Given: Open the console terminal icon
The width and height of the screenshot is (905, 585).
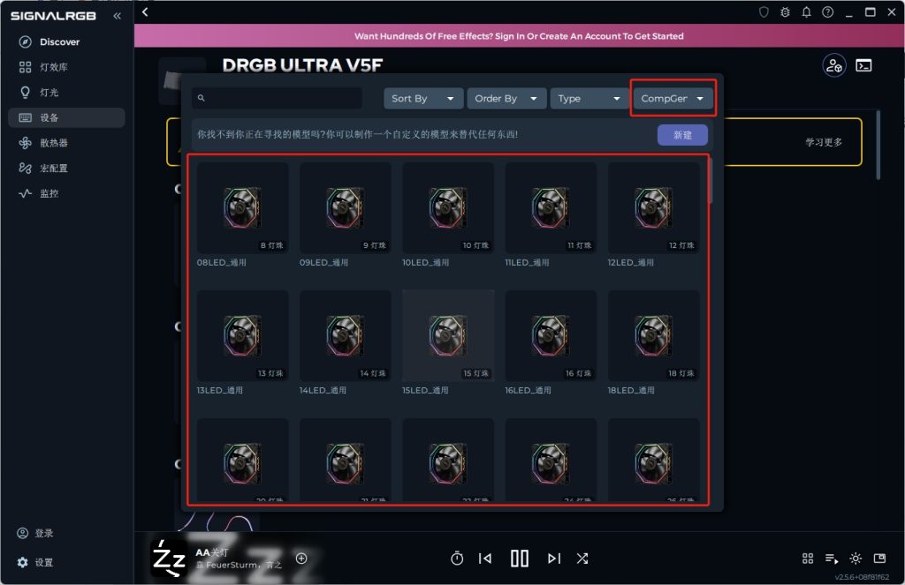Looking at the screenshot, I should pos(863,65).
